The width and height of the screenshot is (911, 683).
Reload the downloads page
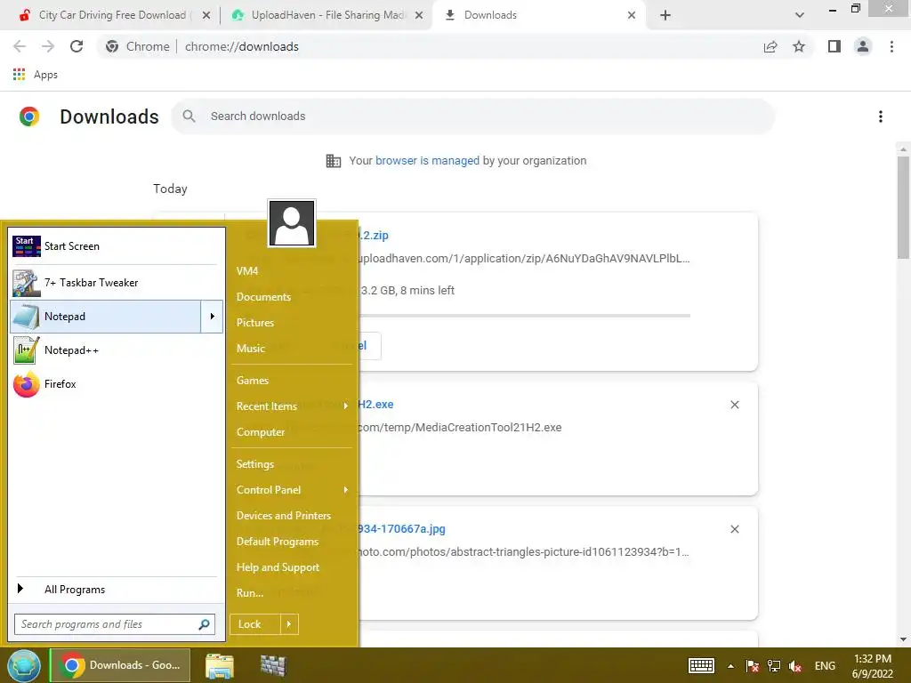tap(77, 46)
